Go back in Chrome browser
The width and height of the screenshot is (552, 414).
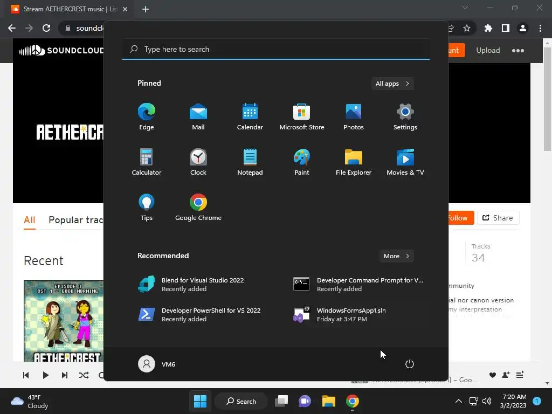coord(12,28)
